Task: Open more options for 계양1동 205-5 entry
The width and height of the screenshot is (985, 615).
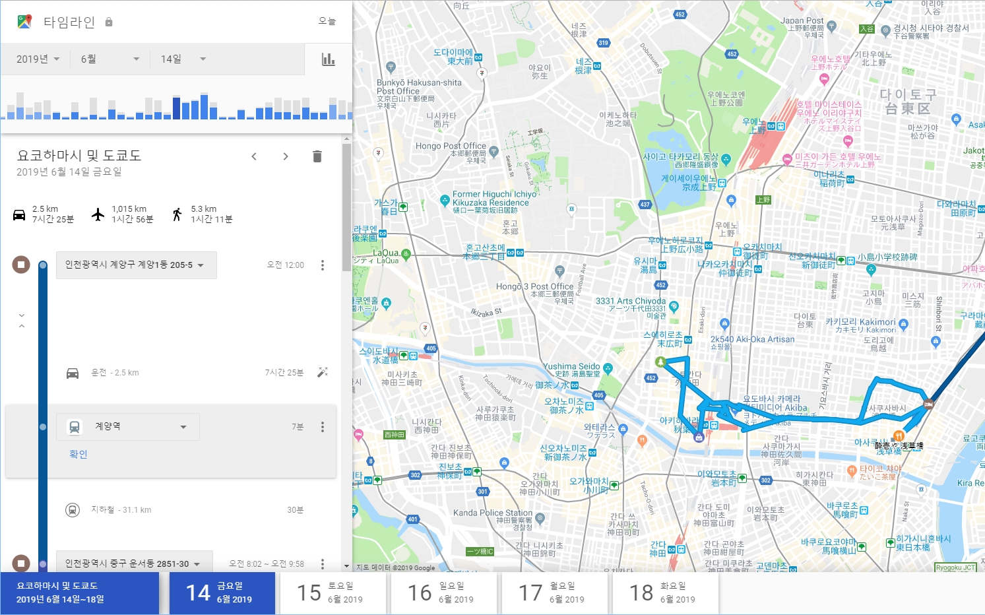Action: 323,265
